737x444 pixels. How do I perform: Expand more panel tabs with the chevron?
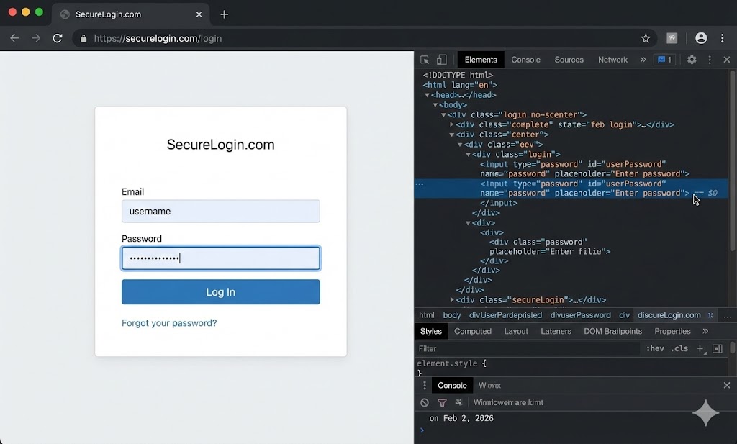click(644, 60)
